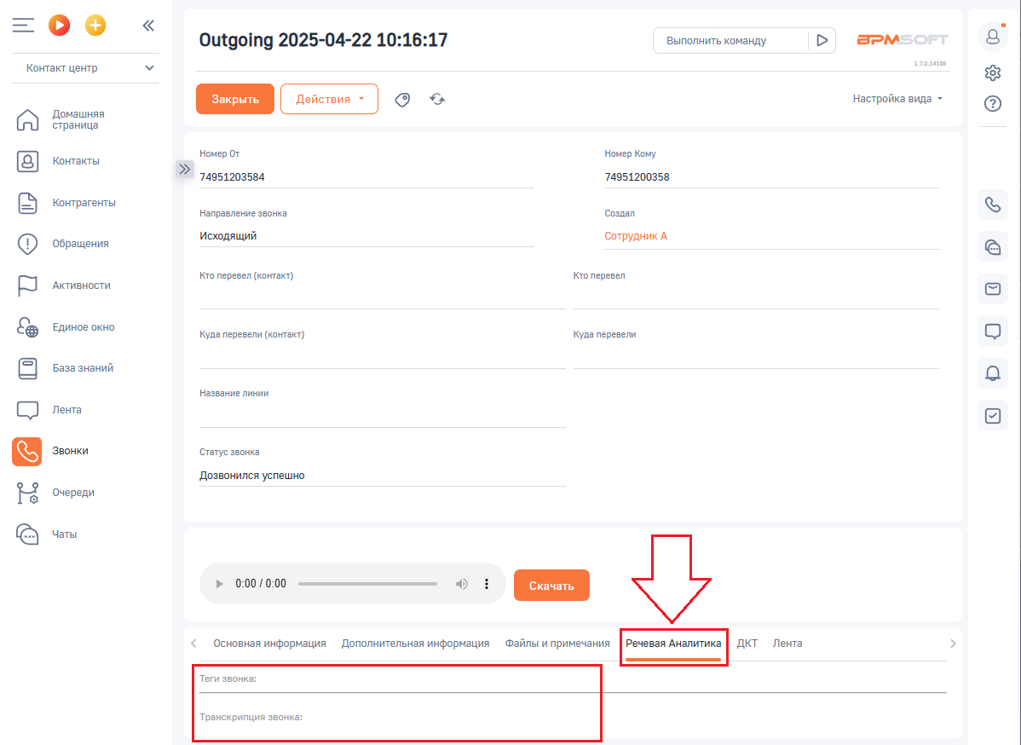
Task: Expand the panel with the double arrow toggle
Action: (x=185, y=170)
